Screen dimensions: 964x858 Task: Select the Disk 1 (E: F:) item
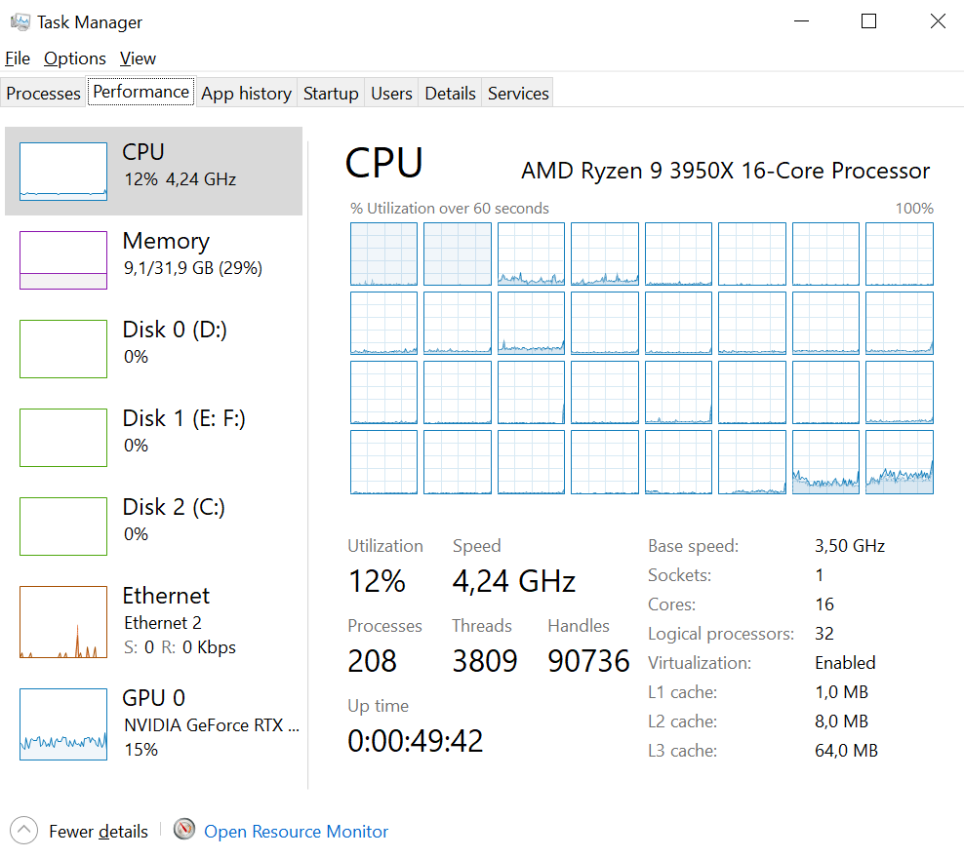coord(154,438)
